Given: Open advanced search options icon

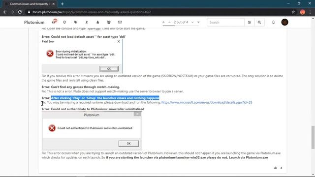Looking at the screenshot, I should coord(250,22).
